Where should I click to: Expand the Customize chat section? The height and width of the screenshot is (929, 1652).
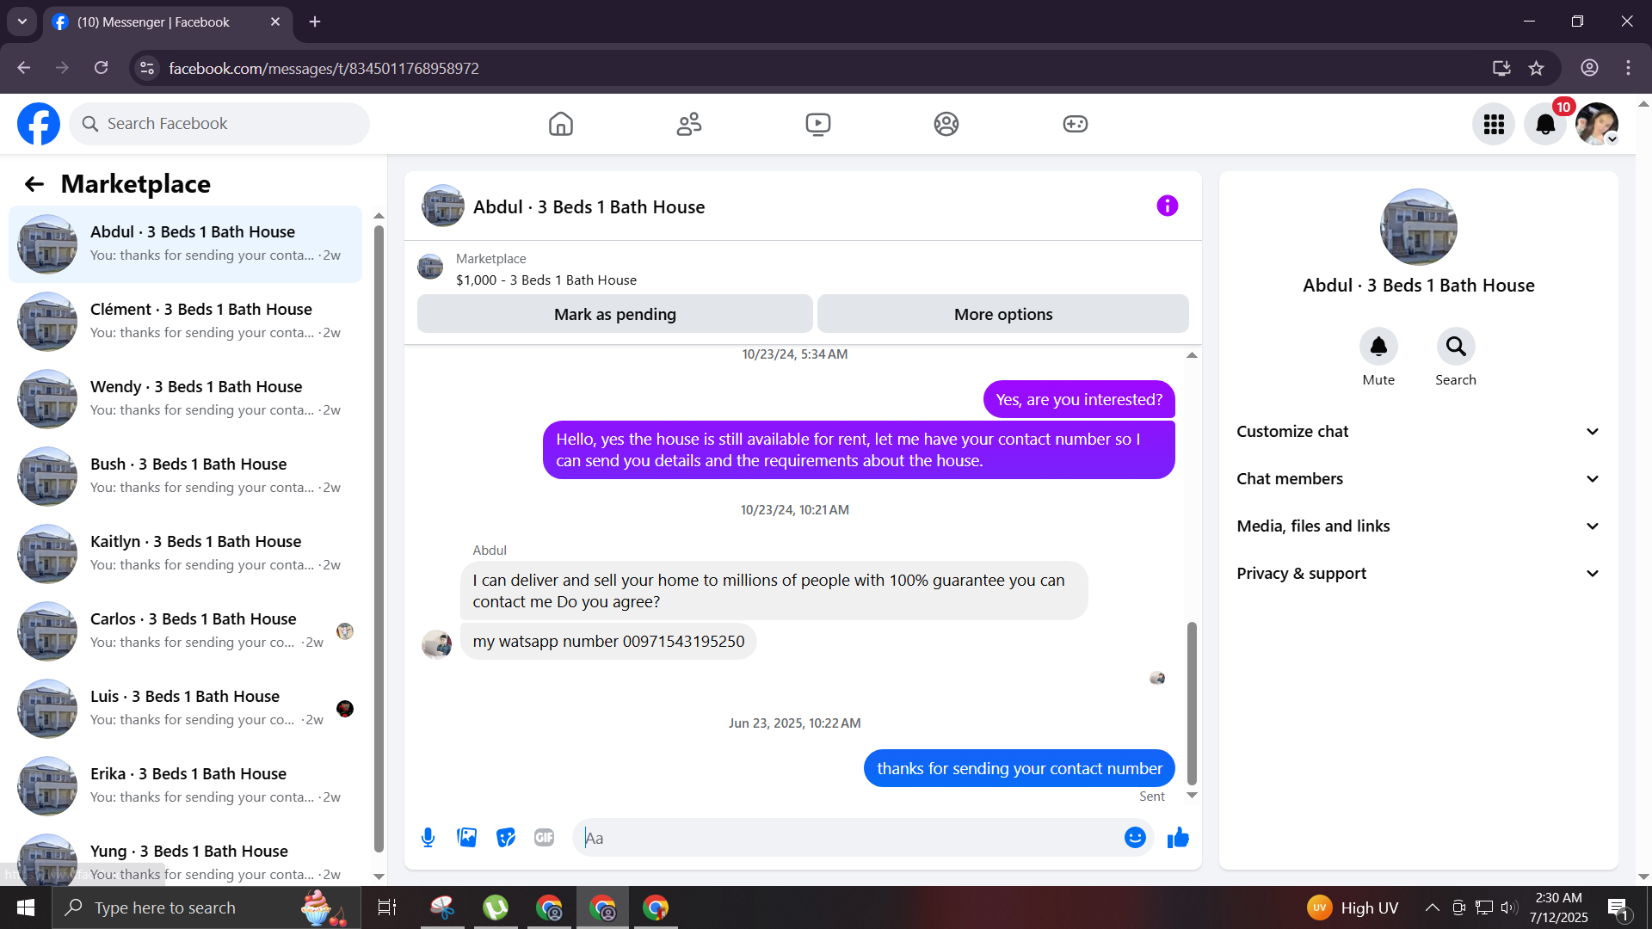point(1418,432)
